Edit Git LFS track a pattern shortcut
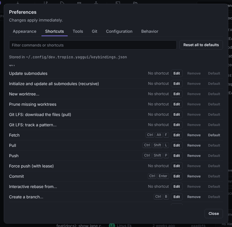Image resolution: width=232 pixels, height=227 pixels. tap(177, 125)
